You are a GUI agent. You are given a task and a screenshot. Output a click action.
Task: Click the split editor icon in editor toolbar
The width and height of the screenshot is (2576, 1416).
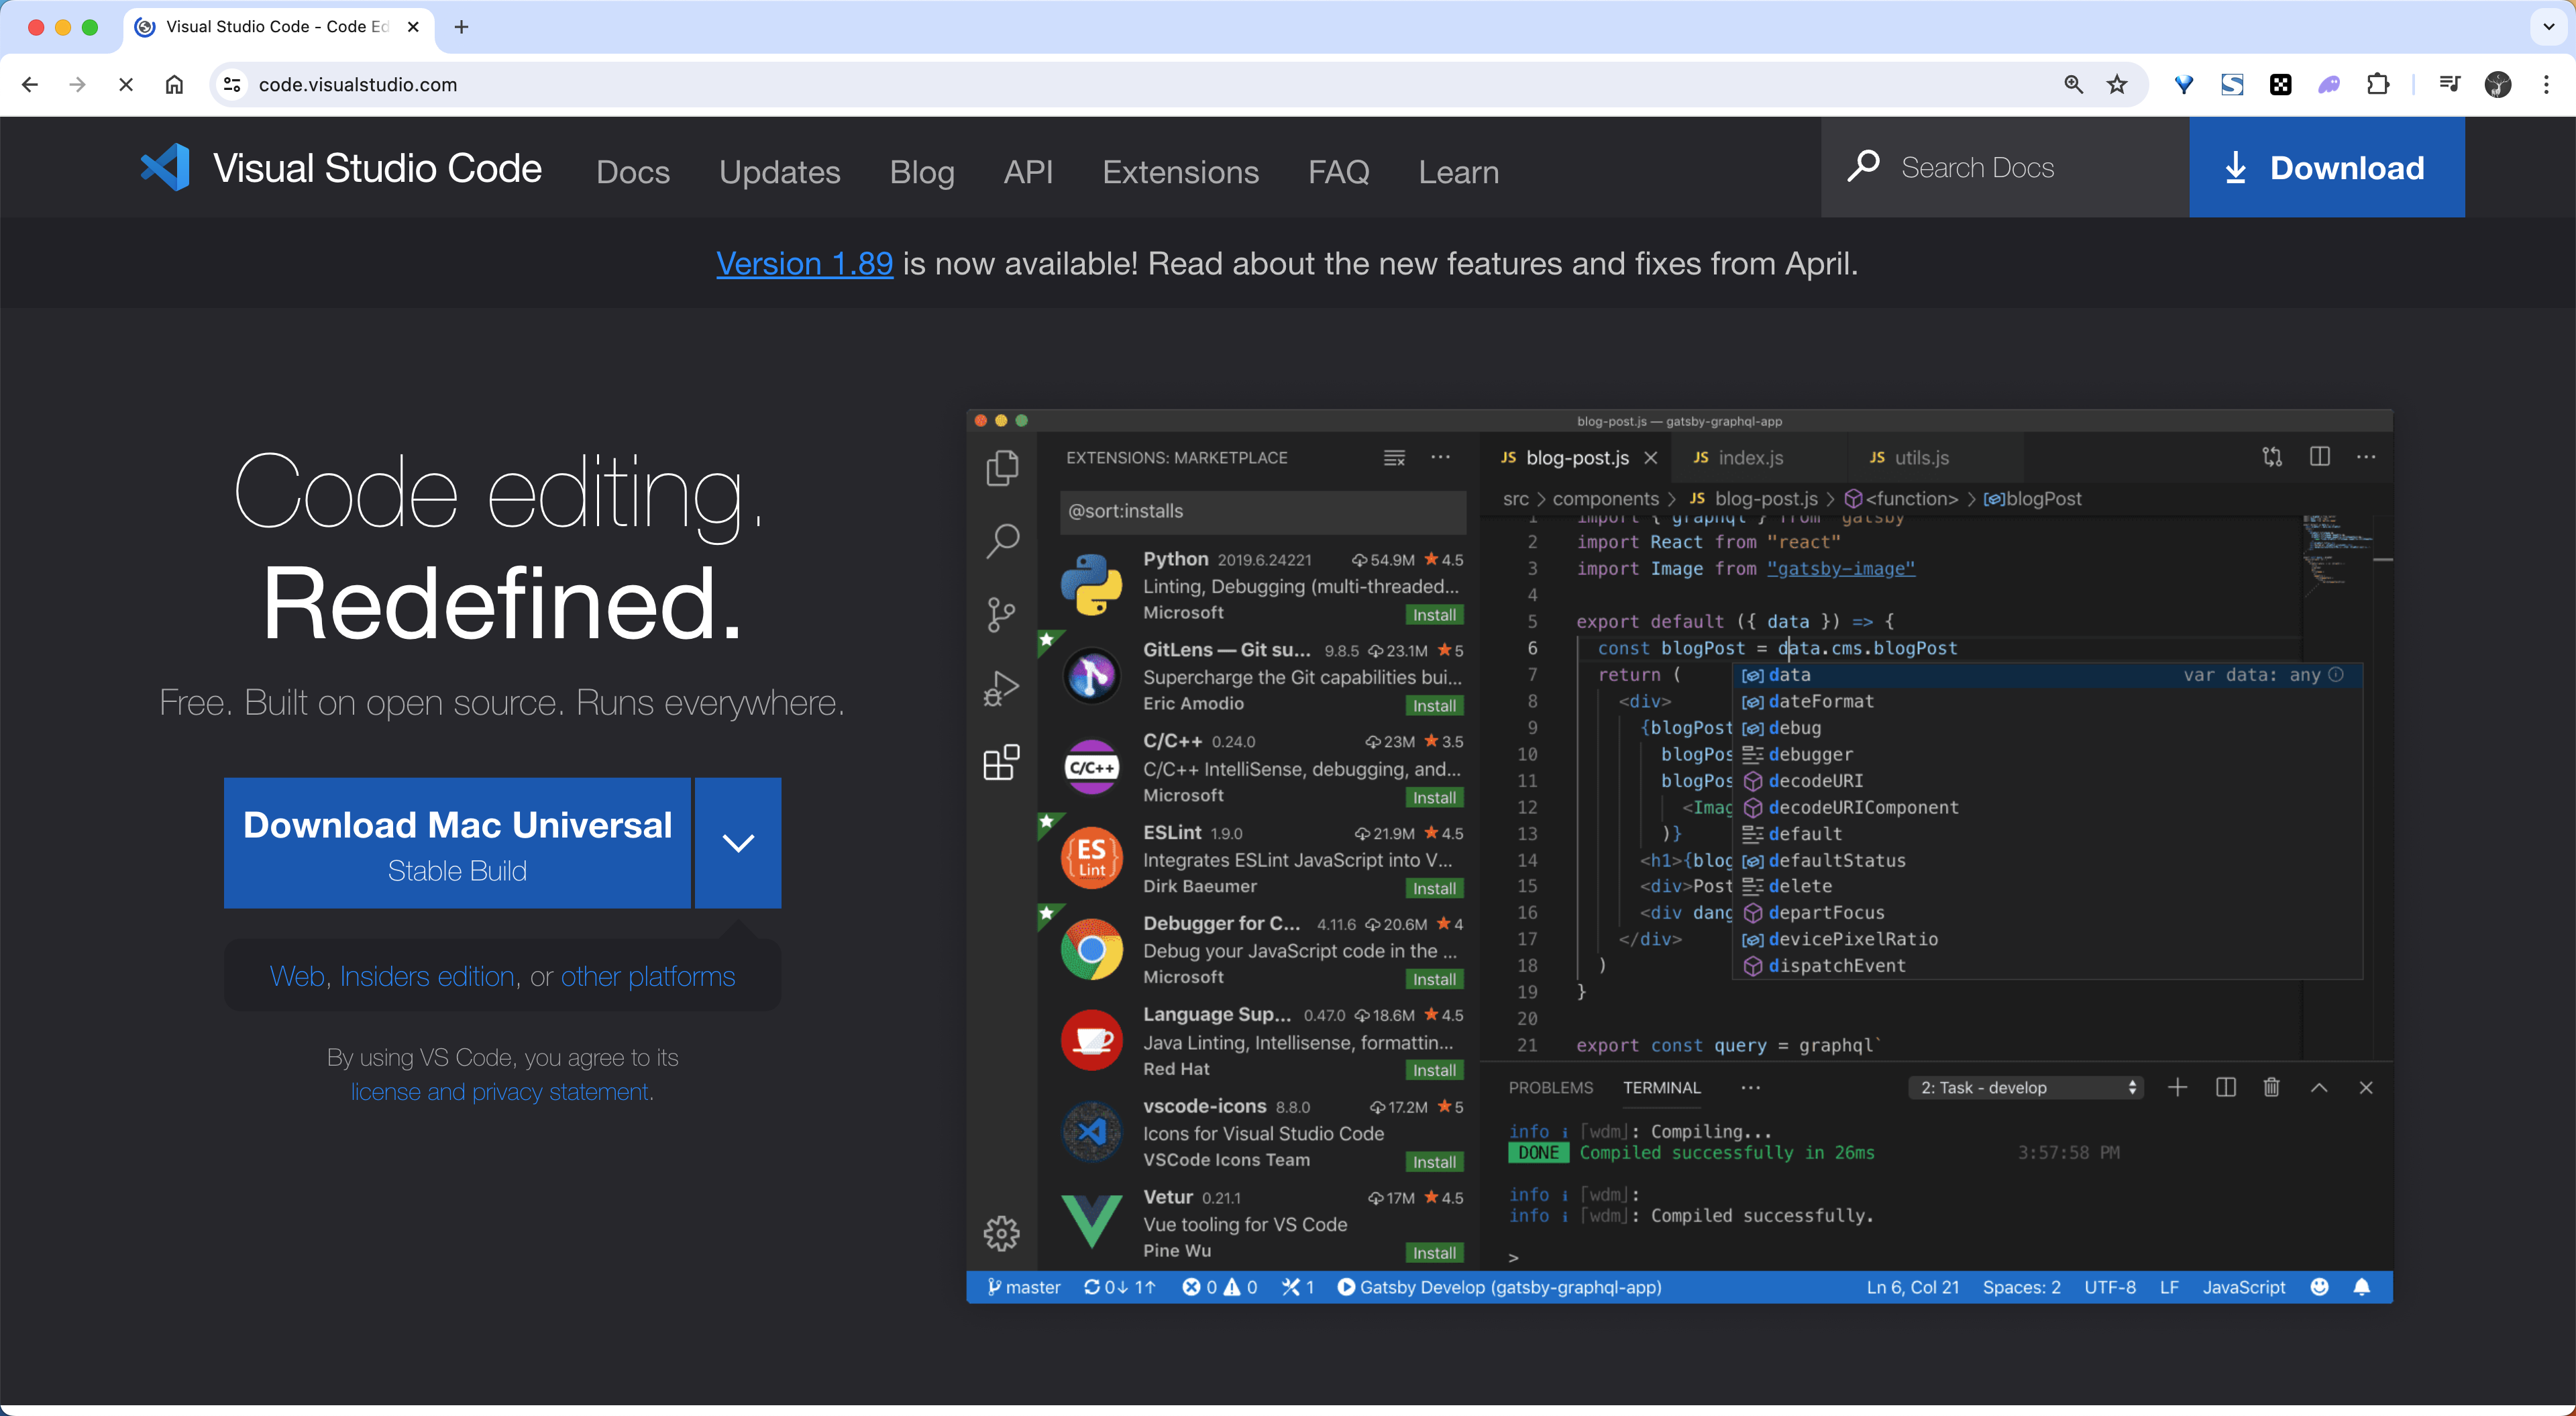2320,457
